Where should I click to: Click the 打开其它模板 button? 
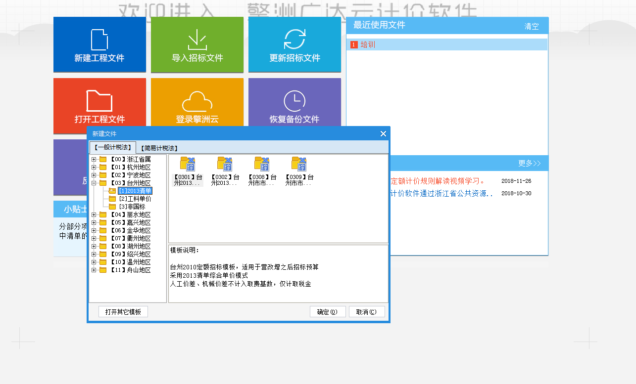tap(123, 312)
